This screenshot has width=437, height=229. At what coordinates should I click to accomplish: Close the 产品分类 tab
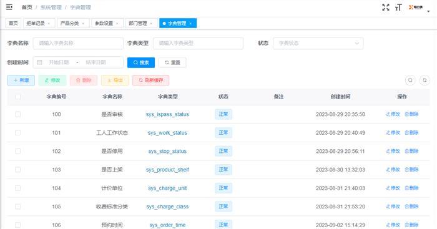pyautogui.click(x=83, y=24)
